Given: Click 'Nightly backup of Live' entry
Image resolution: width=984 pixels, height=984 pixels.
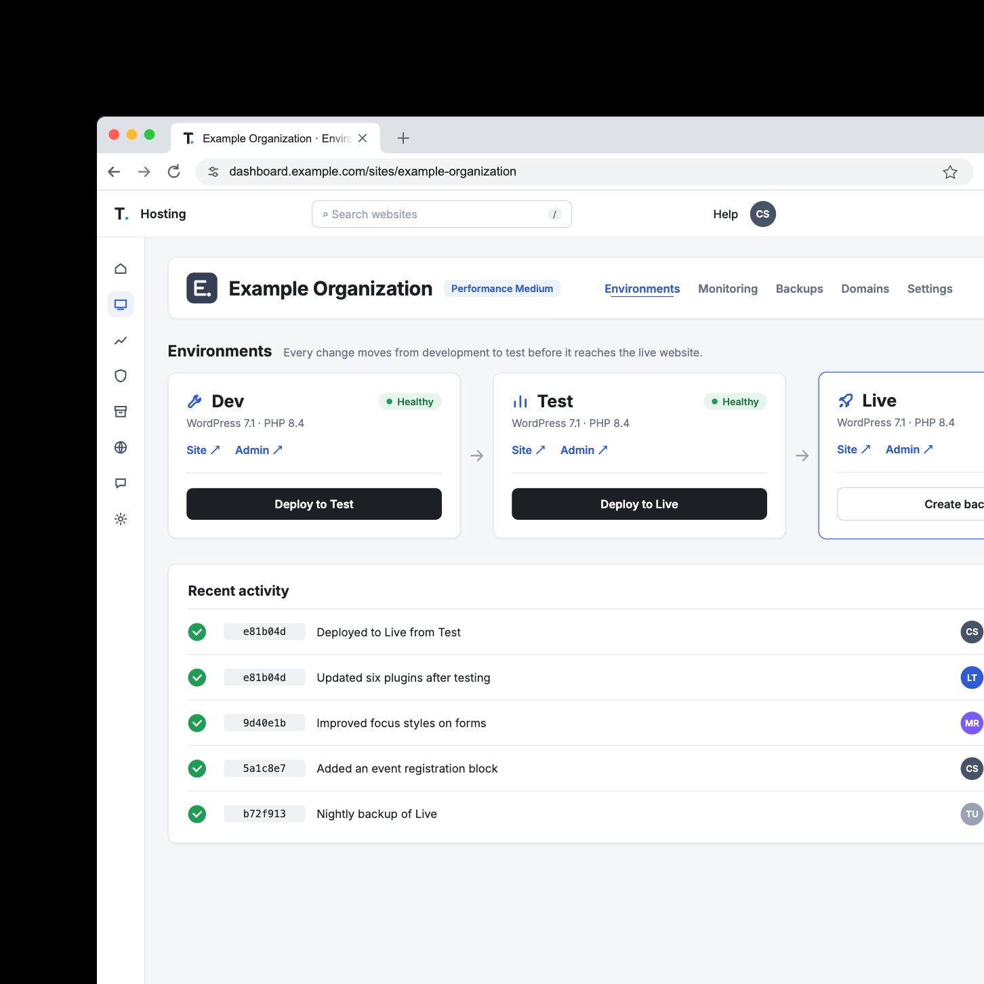Looking at the screenshot, I should click(x=377, y=814).
